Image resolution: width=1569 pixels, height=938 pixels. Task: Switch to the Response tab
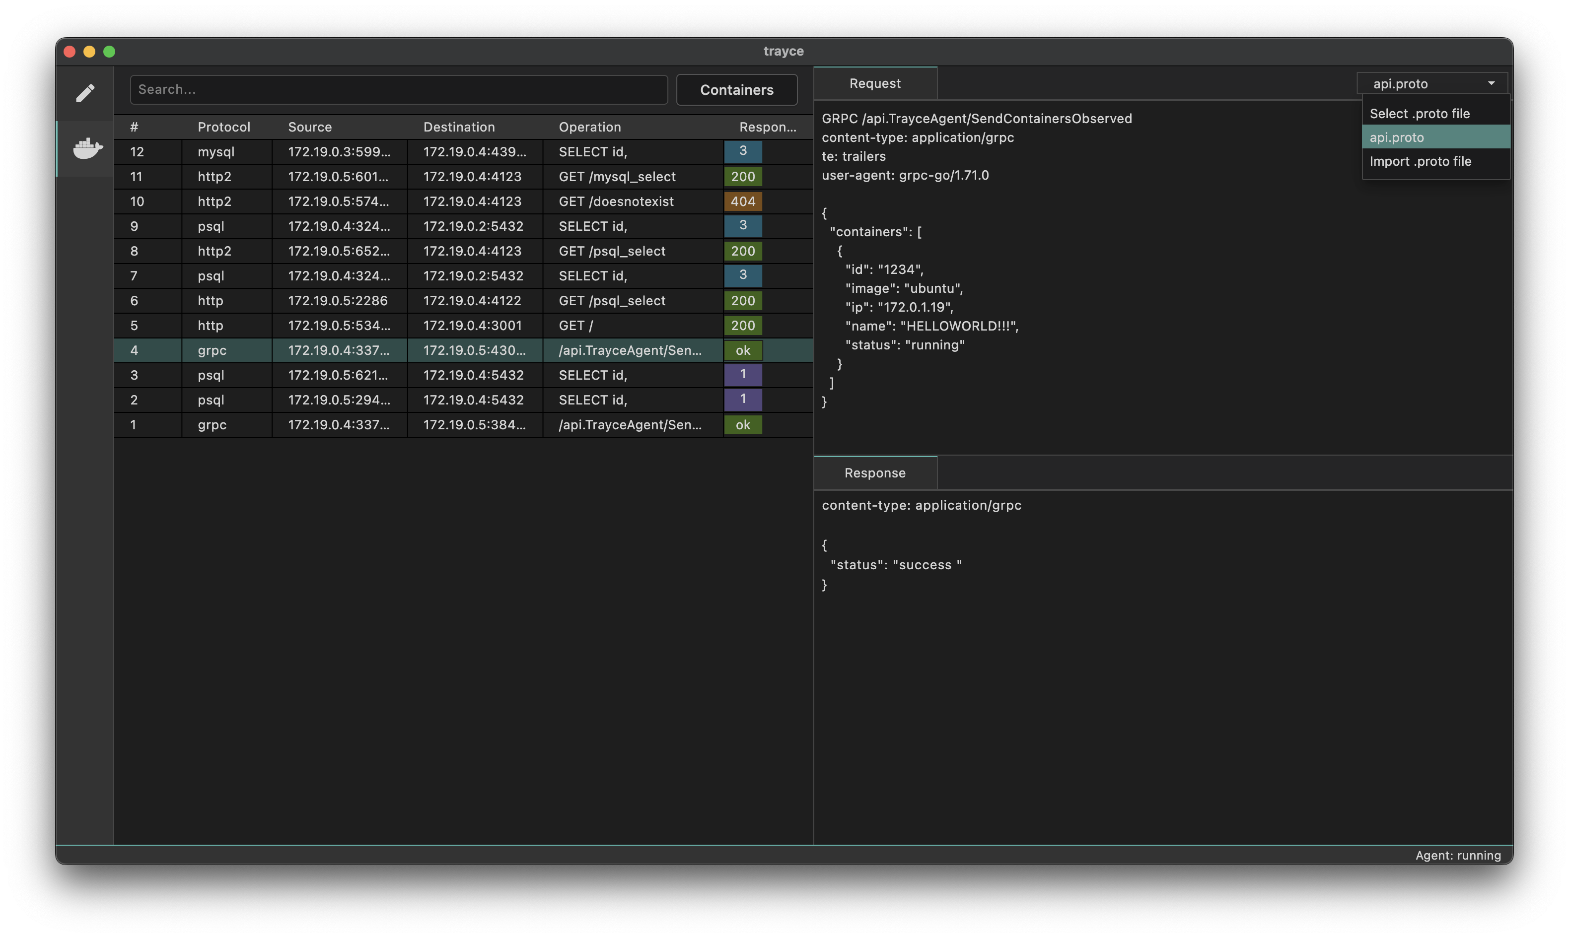pos(875,473)
